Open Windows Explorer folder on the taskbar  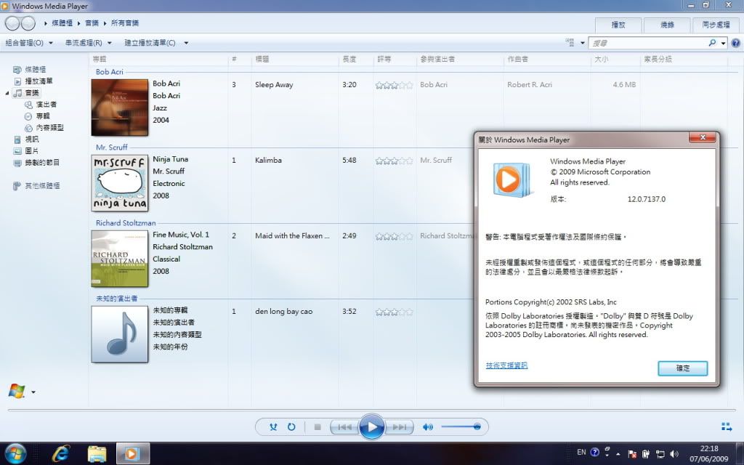point(97,454)
